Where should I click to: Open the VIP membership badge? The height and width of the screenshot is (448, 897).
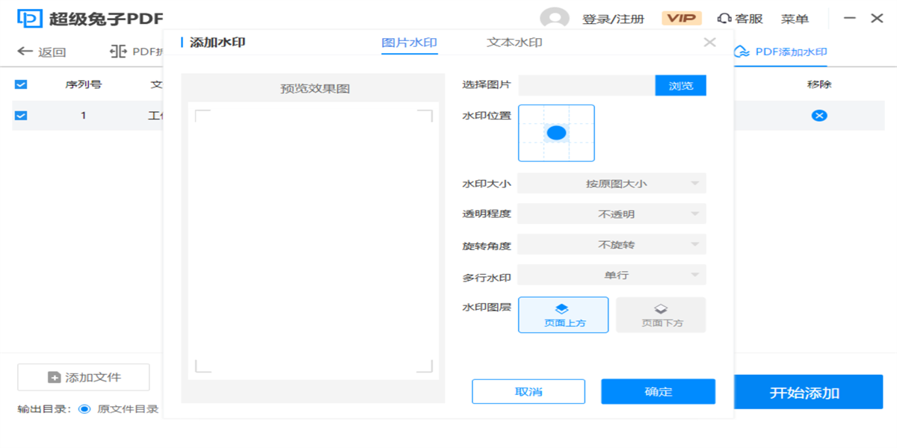tap(681, 19)
